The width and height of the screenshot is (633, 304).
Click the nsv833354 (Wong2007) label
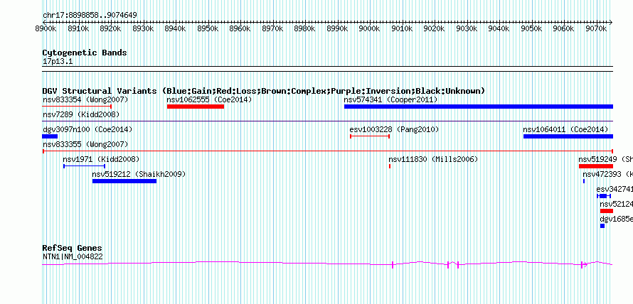point(85,99)
